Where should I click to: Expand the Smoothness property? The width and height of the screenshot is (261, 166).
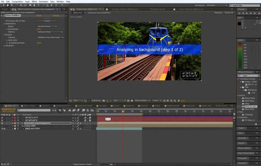pos(7,29)
